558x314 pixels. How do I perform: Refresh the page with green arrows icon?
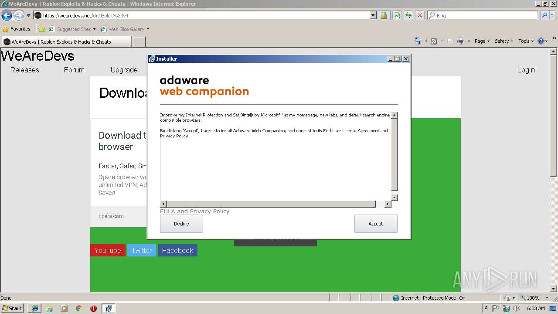[x=408, y=15]
